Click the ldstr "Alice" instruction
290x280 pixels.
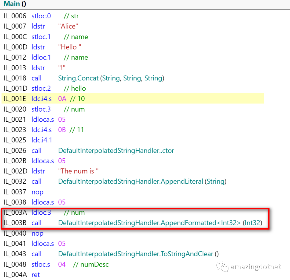(68, 26)
